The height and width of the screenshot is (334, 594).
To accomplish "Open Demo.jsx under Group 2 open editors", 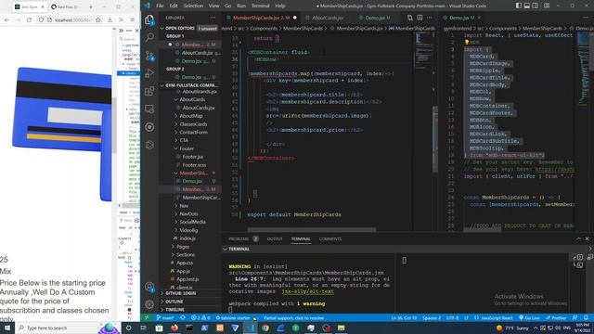I will (x=192, y=77).
